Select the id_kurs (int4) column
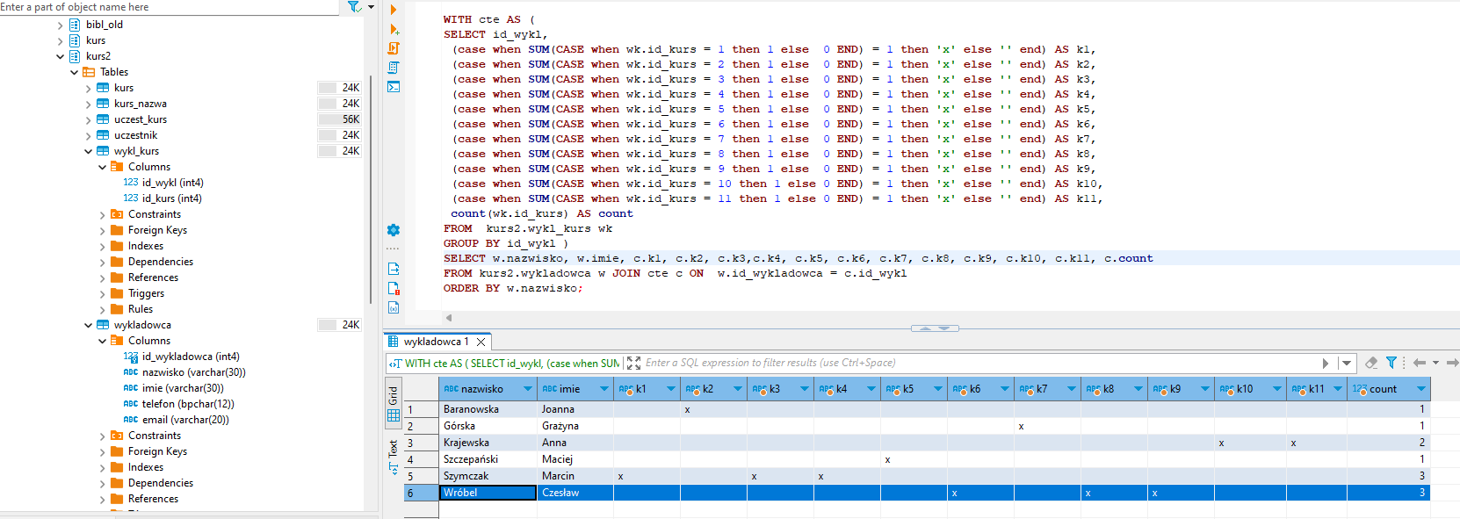 (172, 198)
